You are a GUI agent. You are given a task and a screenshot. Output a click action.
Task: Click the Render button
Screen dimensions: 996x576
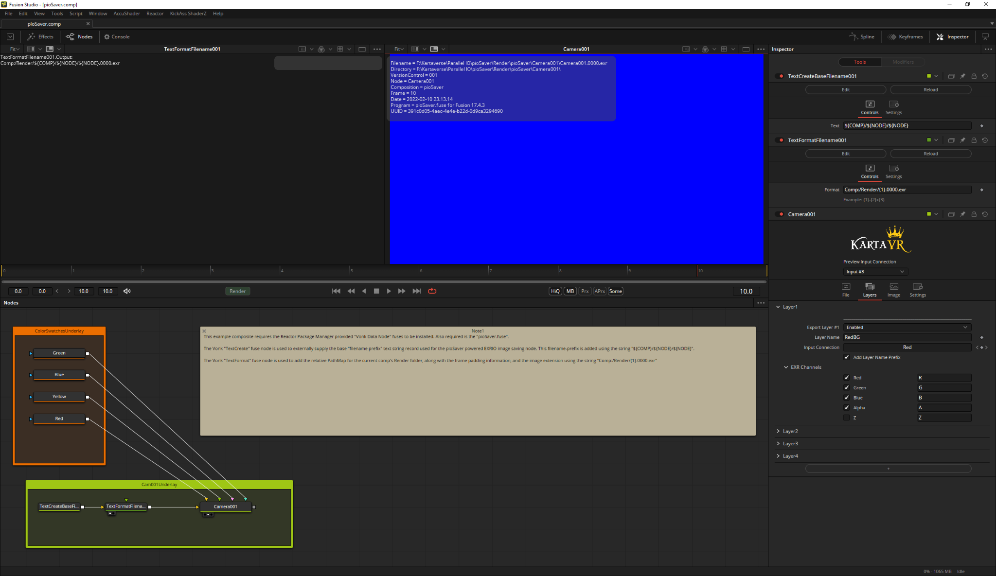[237, 291]
